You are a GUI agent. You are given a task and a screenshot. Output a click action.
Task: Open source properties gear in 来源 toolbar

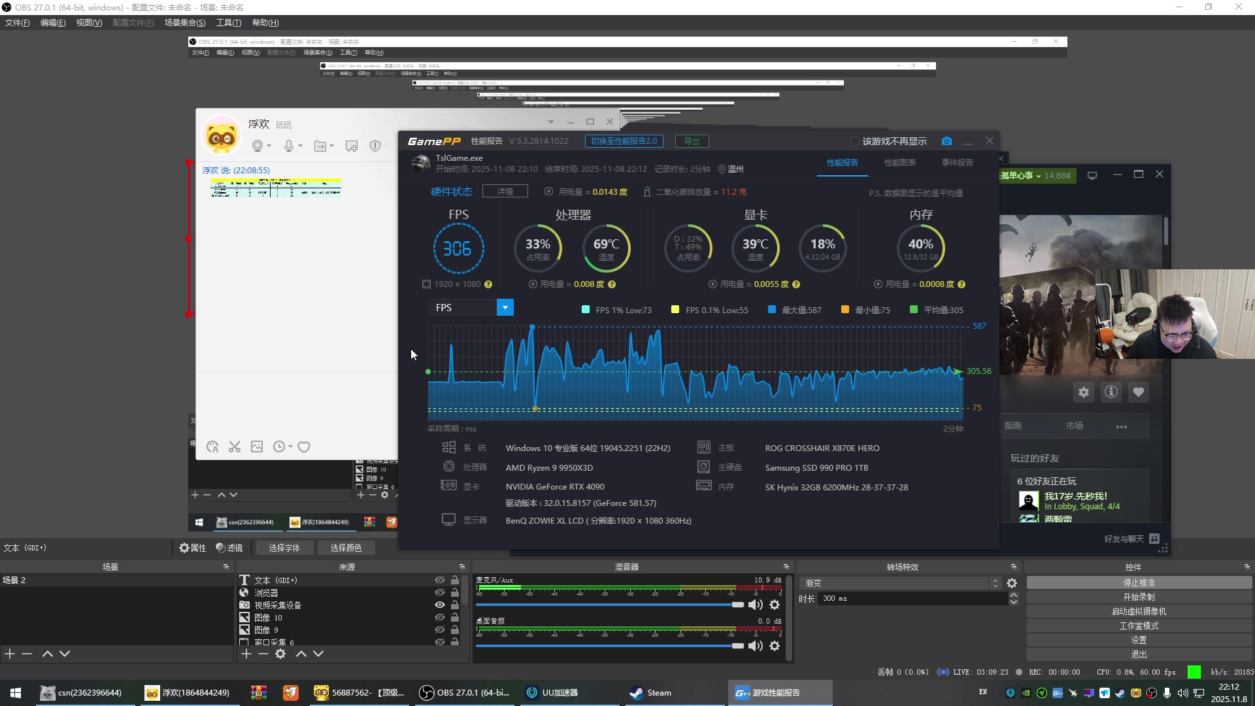pos(280,654)
